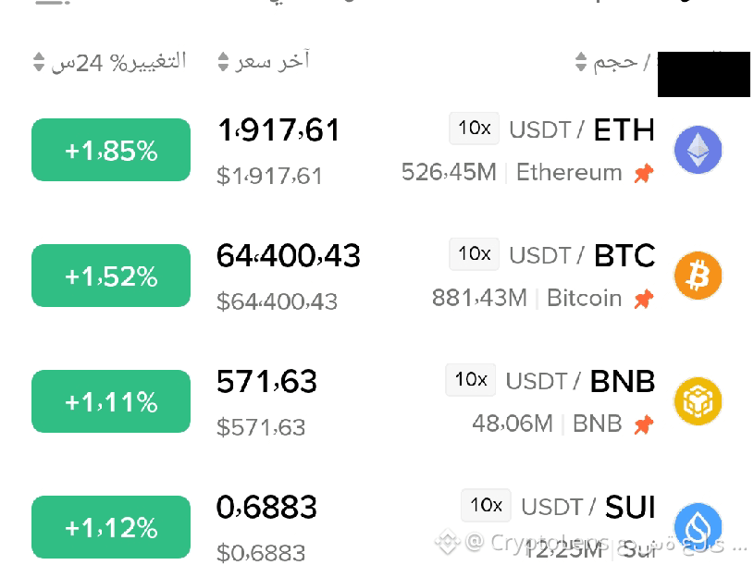Tap the Ethereum coin logo icon
This screenshot has height=565, width=754.
click(698, 150)
